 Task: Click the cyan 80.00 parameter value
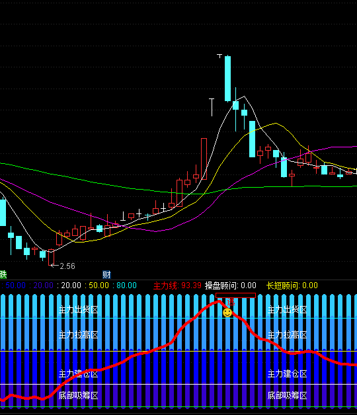tap(126, 285)
